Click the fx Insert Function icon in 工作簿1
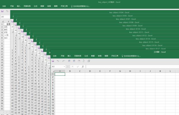This screenshot has width=179, height=115. [x=83, y=67]
